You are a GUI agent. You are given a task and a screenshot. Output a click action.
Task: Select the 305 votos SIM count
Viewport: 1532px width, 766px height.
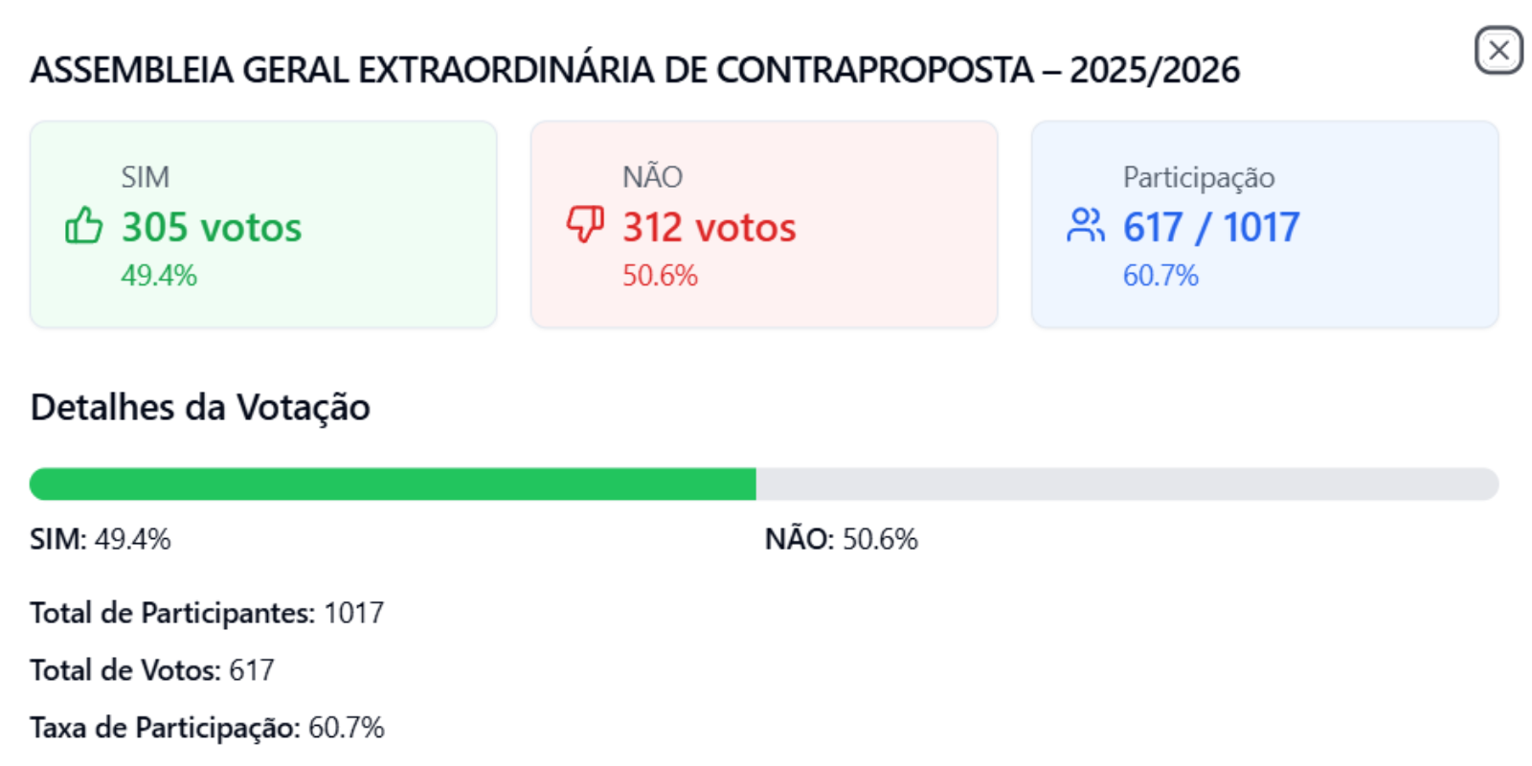212,227
